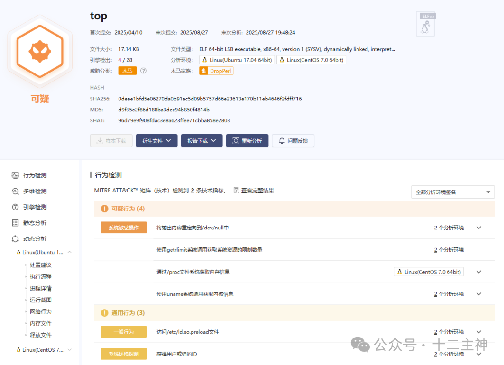504x365 pixels.
Task: Open the 报告下载 dropdown
Action: click(202, 140)
